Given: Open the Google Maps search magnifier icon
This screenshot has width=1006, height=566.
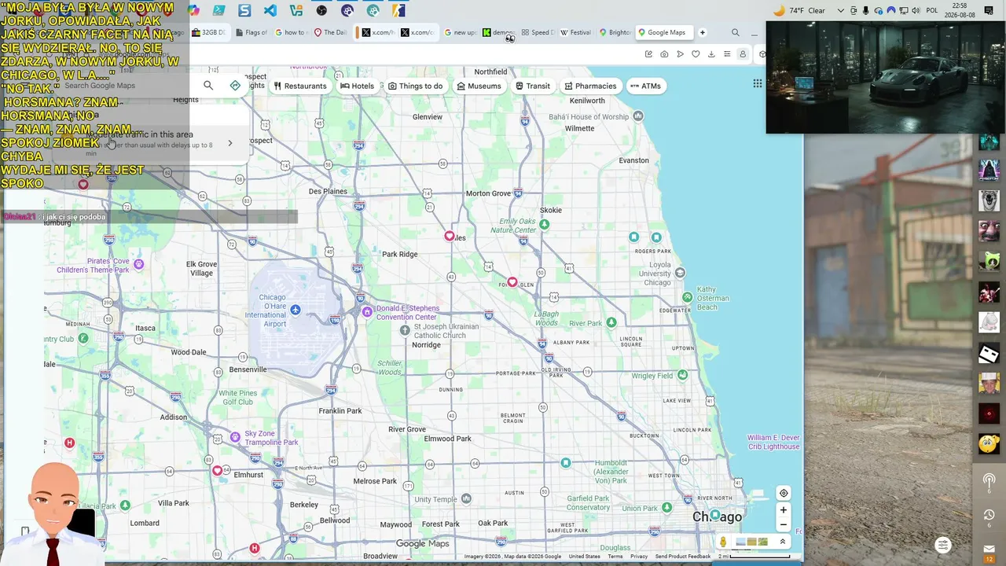Looking at the screenshot, I should coord(208,86).
